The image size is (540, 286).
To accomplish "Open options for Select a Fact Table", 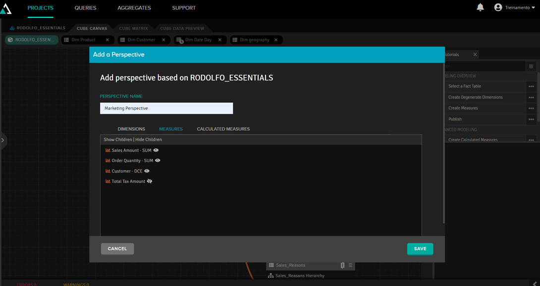I will [x=531, y=87].
